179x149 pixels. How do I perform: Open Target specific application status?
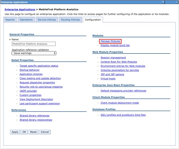point(39,66)
